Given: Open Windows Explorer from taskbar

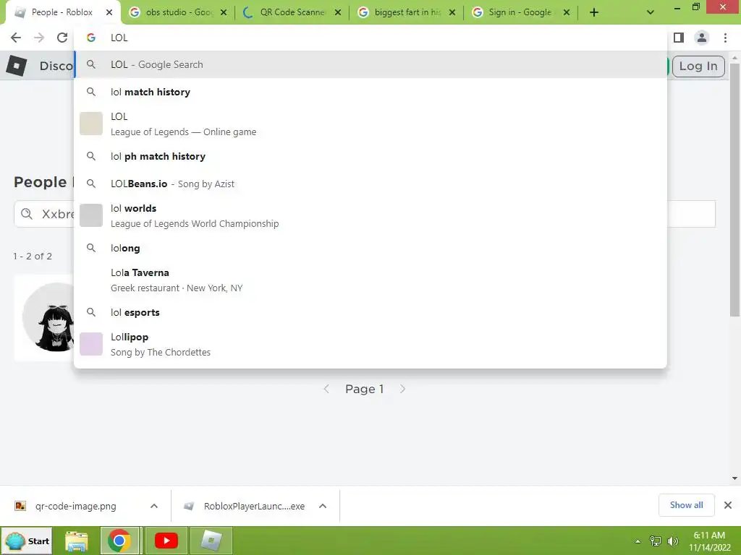Looking at the screenshot, I should [76, 541].
